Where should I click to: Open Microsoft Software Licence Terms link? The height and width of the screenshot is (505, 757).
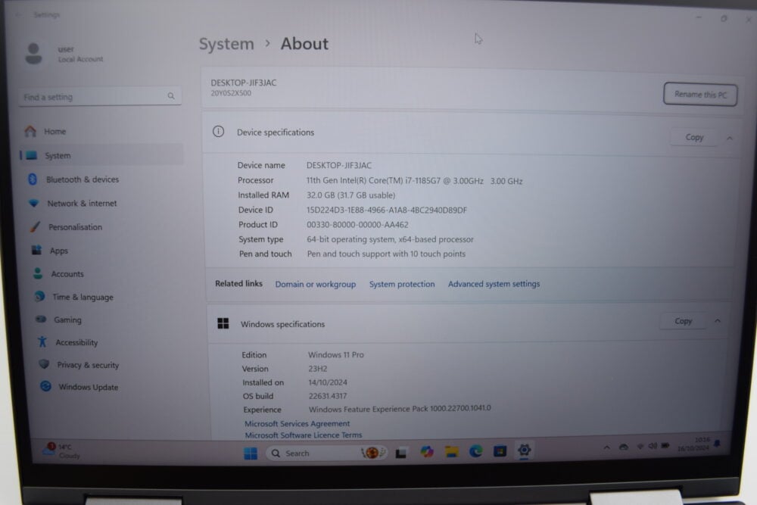pyautogui.click(x=304, y=435)
